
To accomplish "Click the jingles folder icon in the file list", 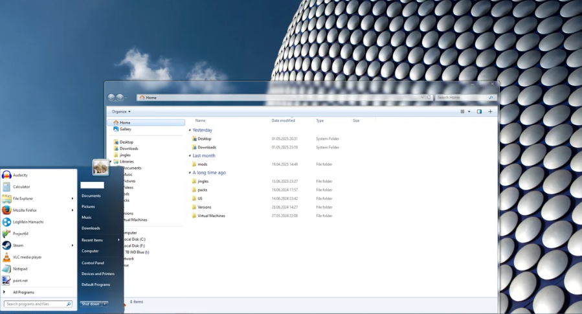I will 194,181.
